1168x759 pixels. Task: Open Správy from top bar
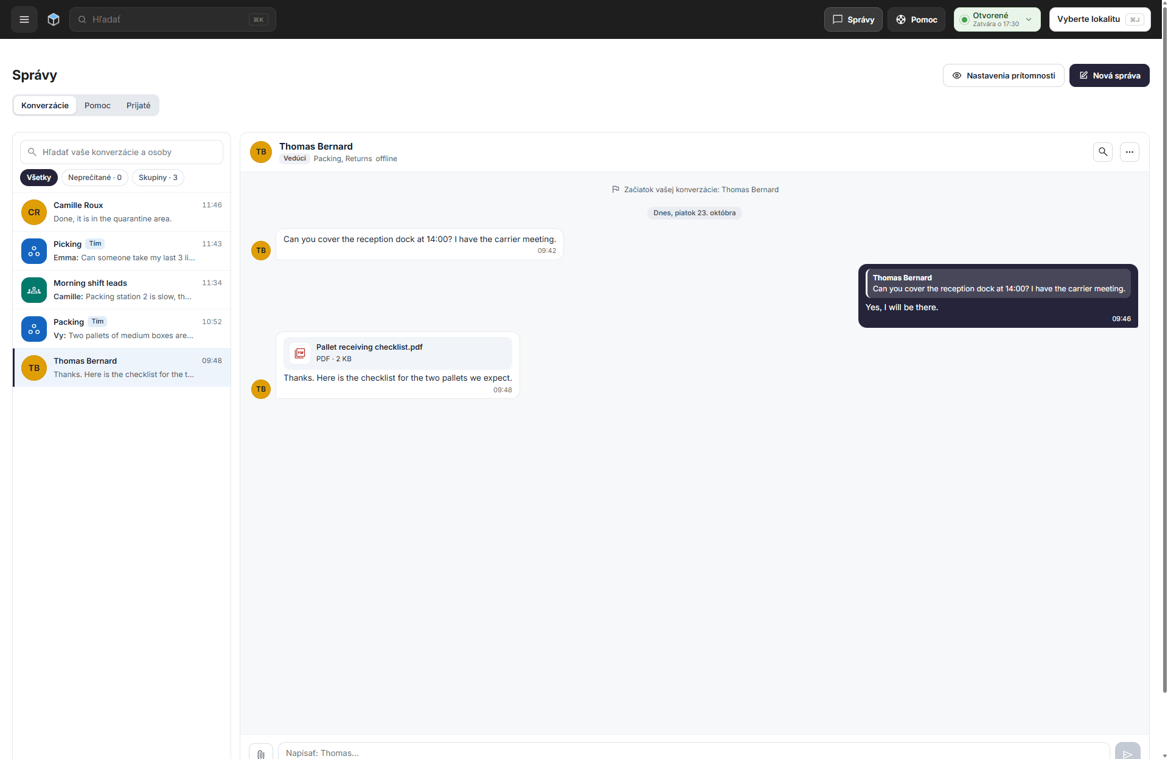click(853, 19)
